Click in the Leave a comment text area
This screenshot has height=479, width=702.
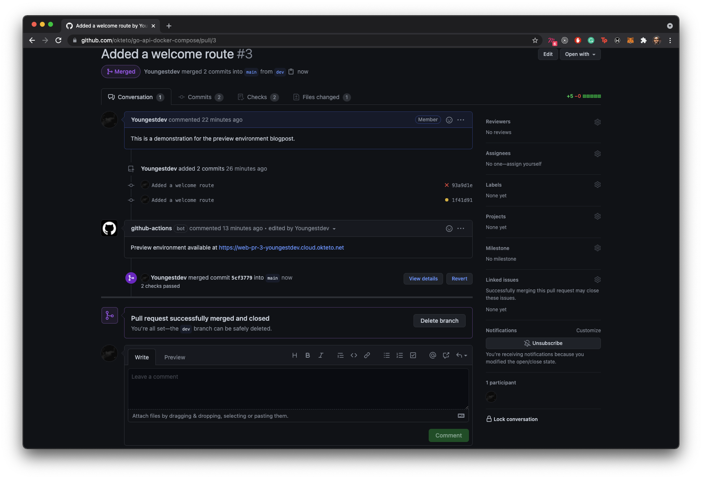pos(298,389)
